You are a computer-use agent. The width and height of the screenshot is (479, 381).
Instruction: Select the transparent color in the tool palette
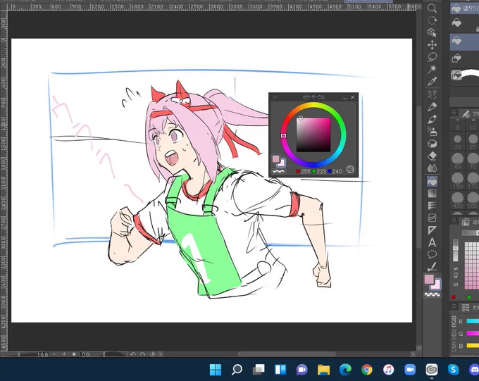(433, 295)
